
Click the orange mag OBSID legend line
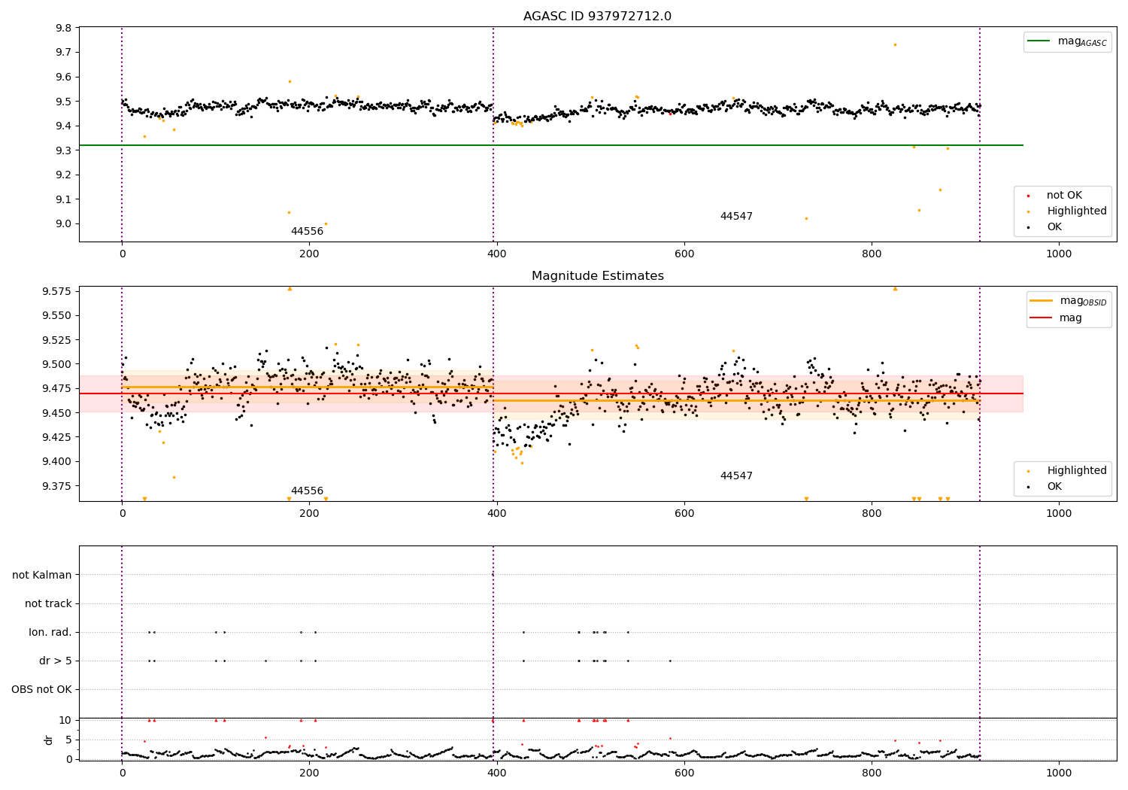(x=1042, y=300)
